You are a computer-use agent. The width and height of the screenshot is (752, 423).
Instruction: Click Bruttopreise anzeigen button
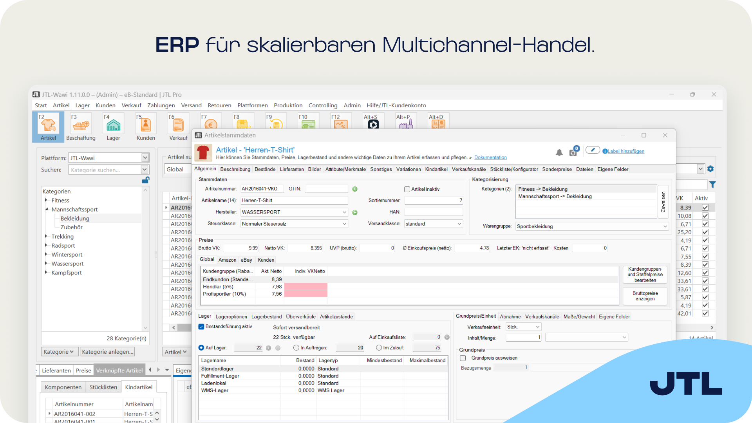click(x=645, y=296)
